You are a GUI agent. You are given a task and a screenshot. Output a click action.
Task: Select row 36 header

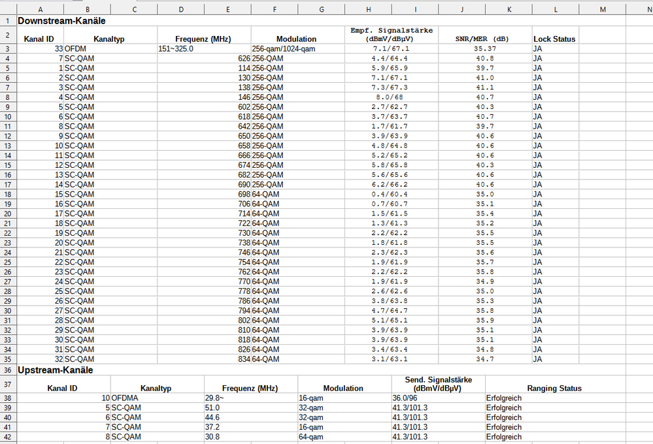(x=8, y=370)
